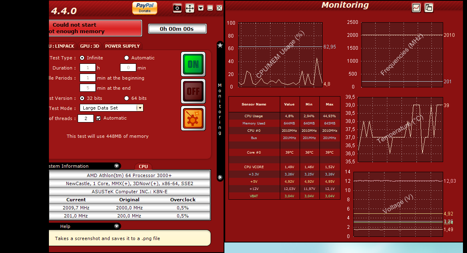The width and height of the screenshot is (467, 253).
Task: Click 'This test will use 448MB of memory'
Action: click(x=108, y=136)
